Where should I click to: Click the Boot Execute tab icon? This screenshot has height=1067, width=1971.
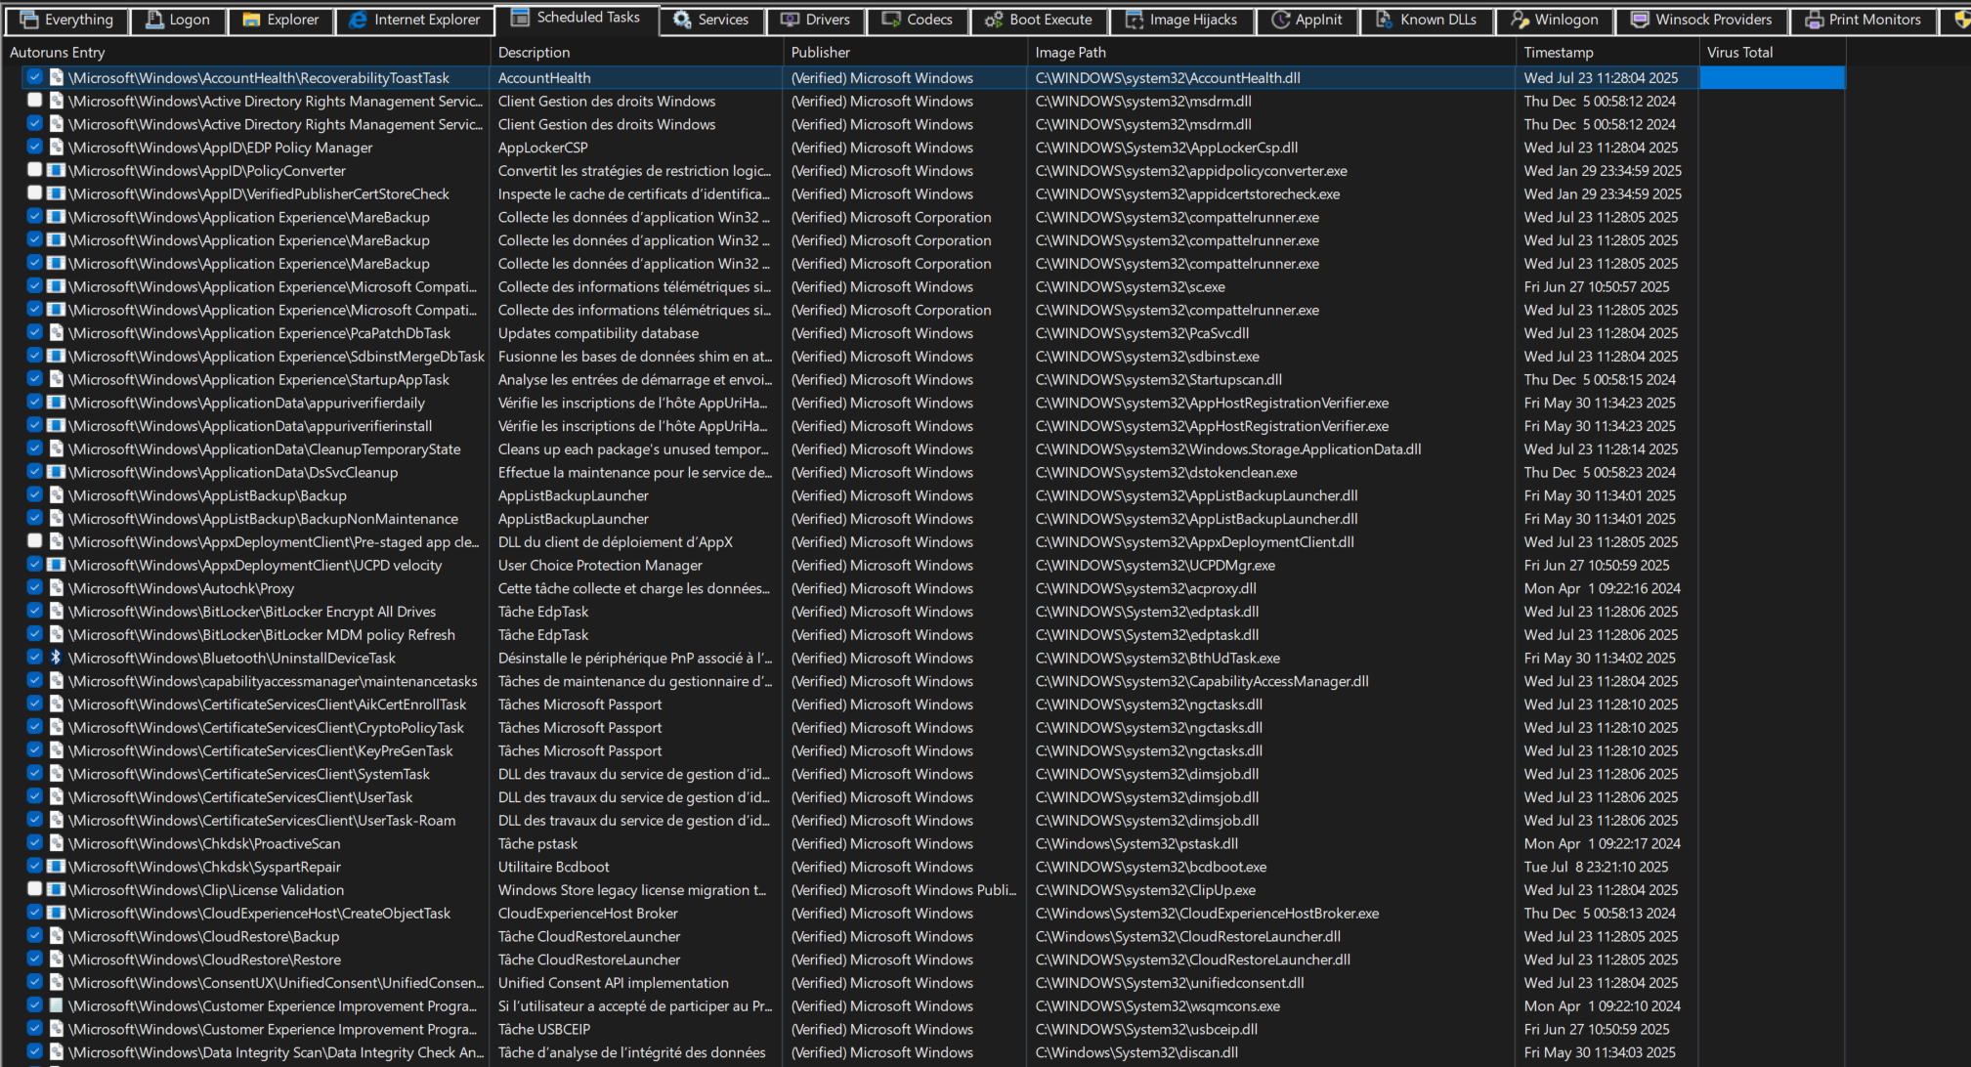[x=994, y=20]
